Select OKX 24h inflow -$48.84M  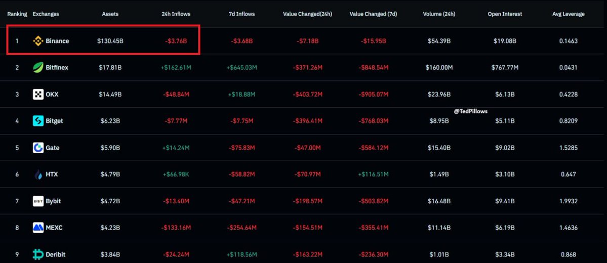pos(176,95)
